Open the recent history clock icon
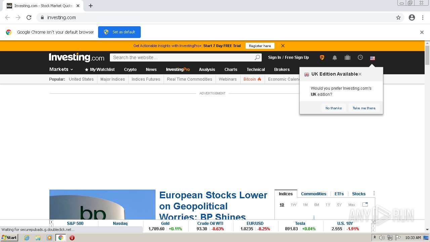This screenshot has width=430, height=242. pos(360,57)
